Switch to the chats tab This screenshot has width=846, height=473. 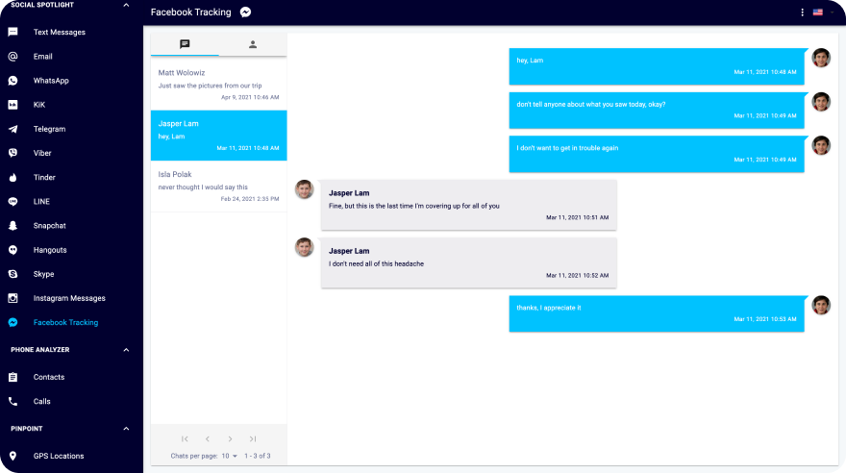[x=185, y=44]
